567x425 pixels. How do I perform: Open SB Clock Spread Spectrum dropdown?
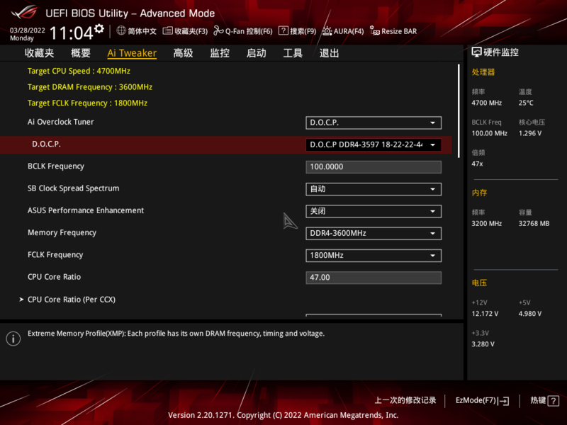click(x=374, y=189)
